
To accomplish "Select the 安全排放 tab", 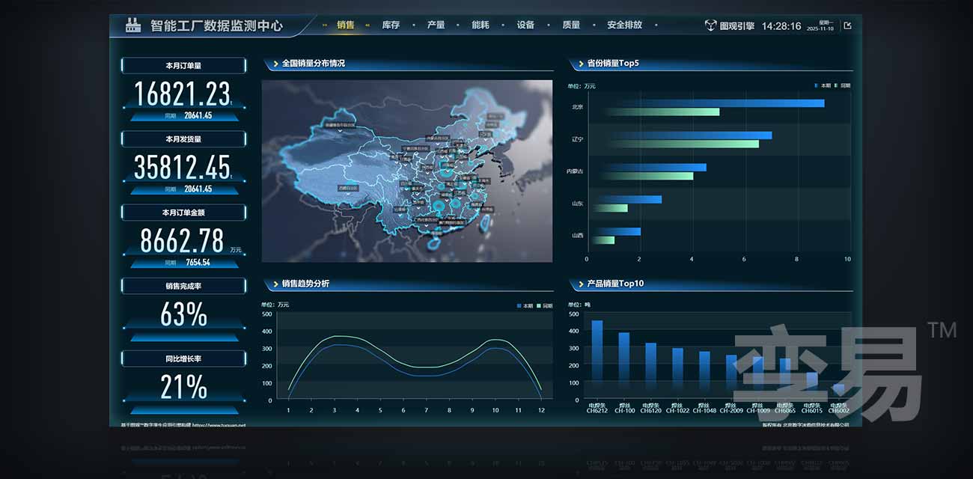I will tap(624, 25).
